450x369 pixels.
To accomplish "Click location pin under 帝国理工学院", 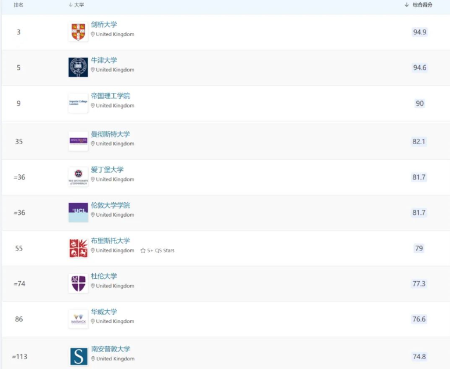I will [93, 105].
